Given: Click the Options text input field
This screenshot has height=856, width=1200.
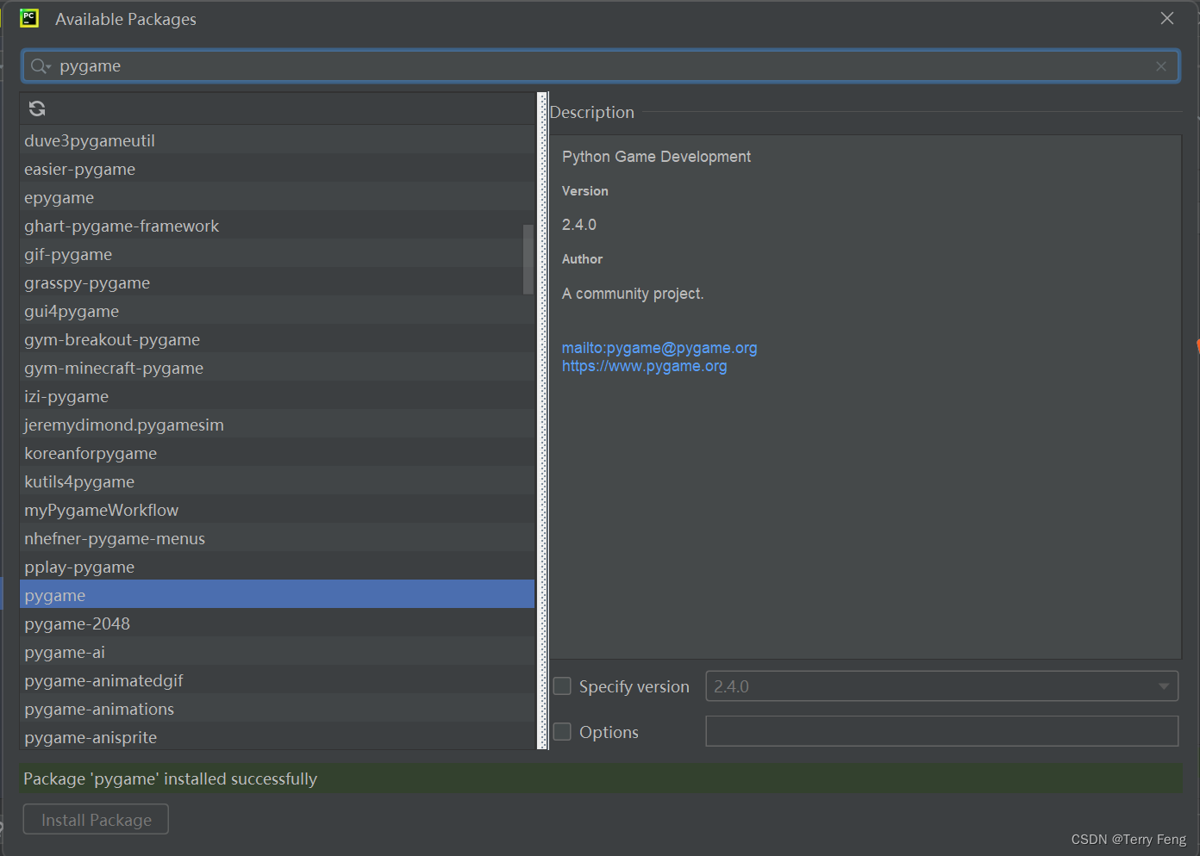Looking at the screenshot, I should point(941,731).
